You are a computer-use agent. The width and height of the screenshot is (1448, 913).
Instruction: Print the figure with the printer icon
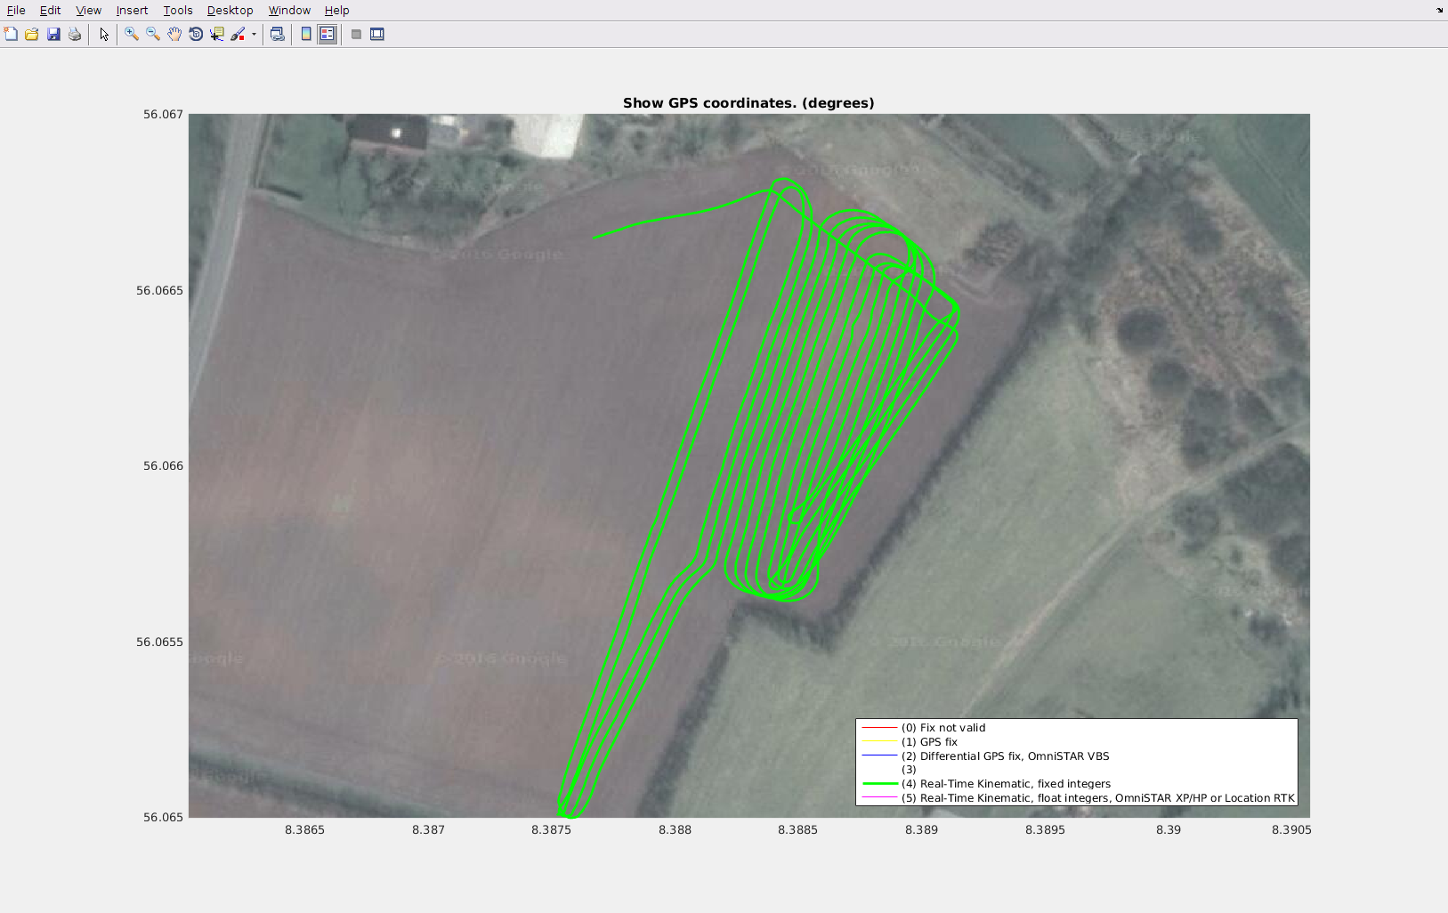tap(75, 34)
